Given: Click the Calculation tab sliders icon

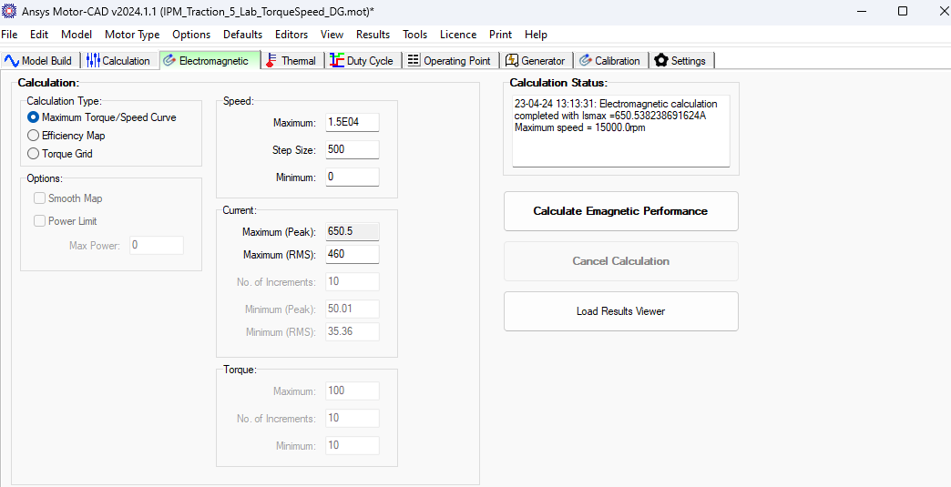Looking at the screenshot, I should tap(93, 61).
